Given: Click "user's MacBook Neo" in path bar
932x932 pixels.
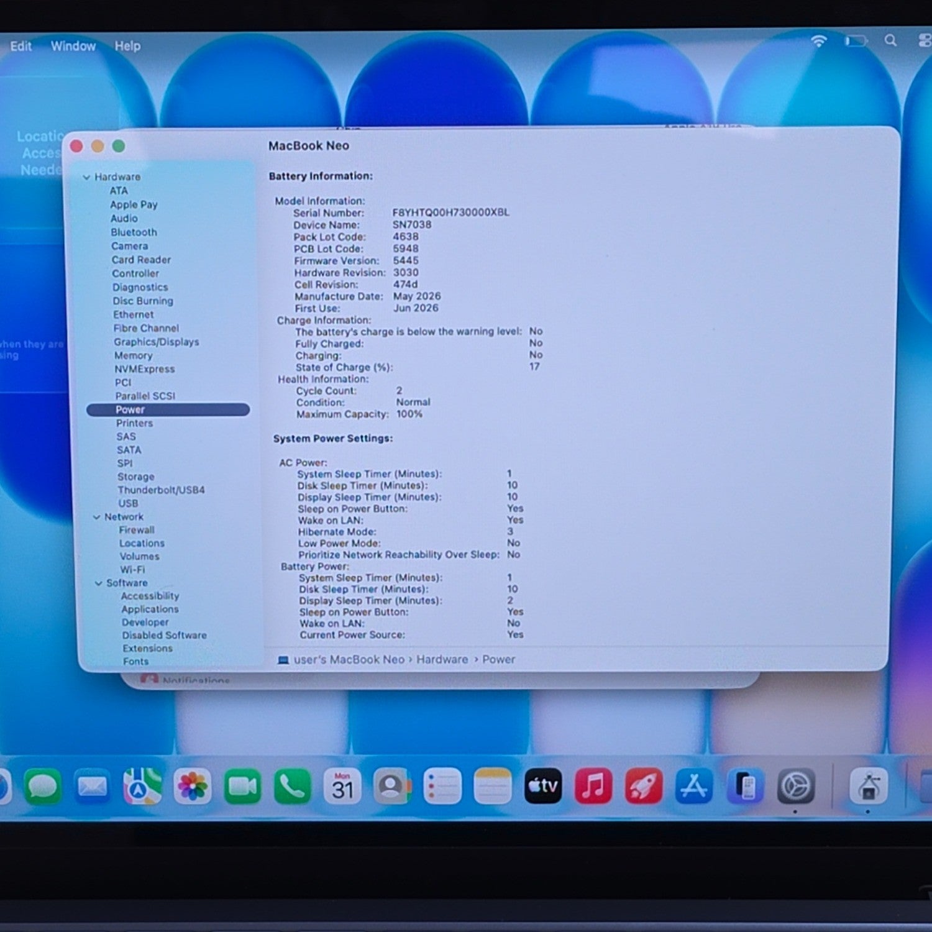Looking at the screenshot, I should tap(349, 660).
